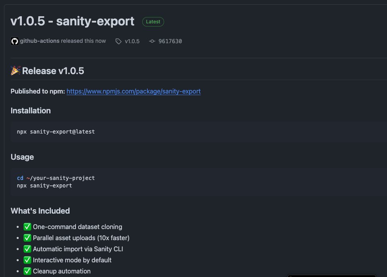Click the Release v1.0.5 heading text
Viewport: 387px width, 277px height.
[53, 71]
